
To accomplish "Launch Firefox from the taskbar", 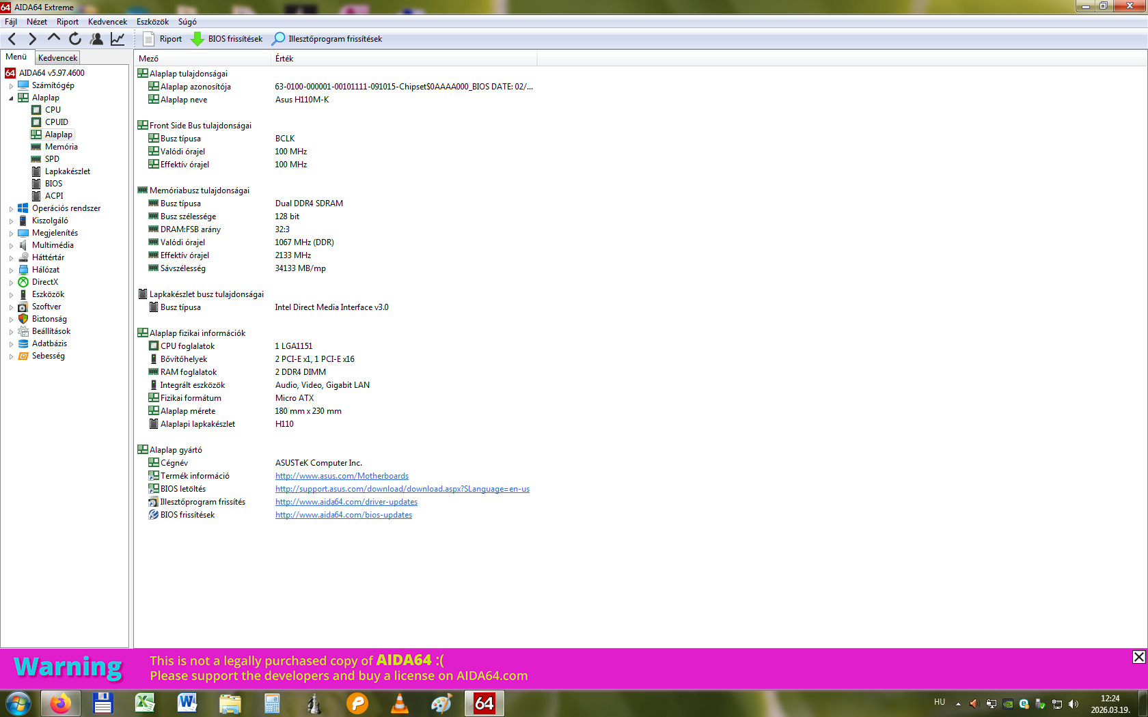I will (x=61, y=703).
